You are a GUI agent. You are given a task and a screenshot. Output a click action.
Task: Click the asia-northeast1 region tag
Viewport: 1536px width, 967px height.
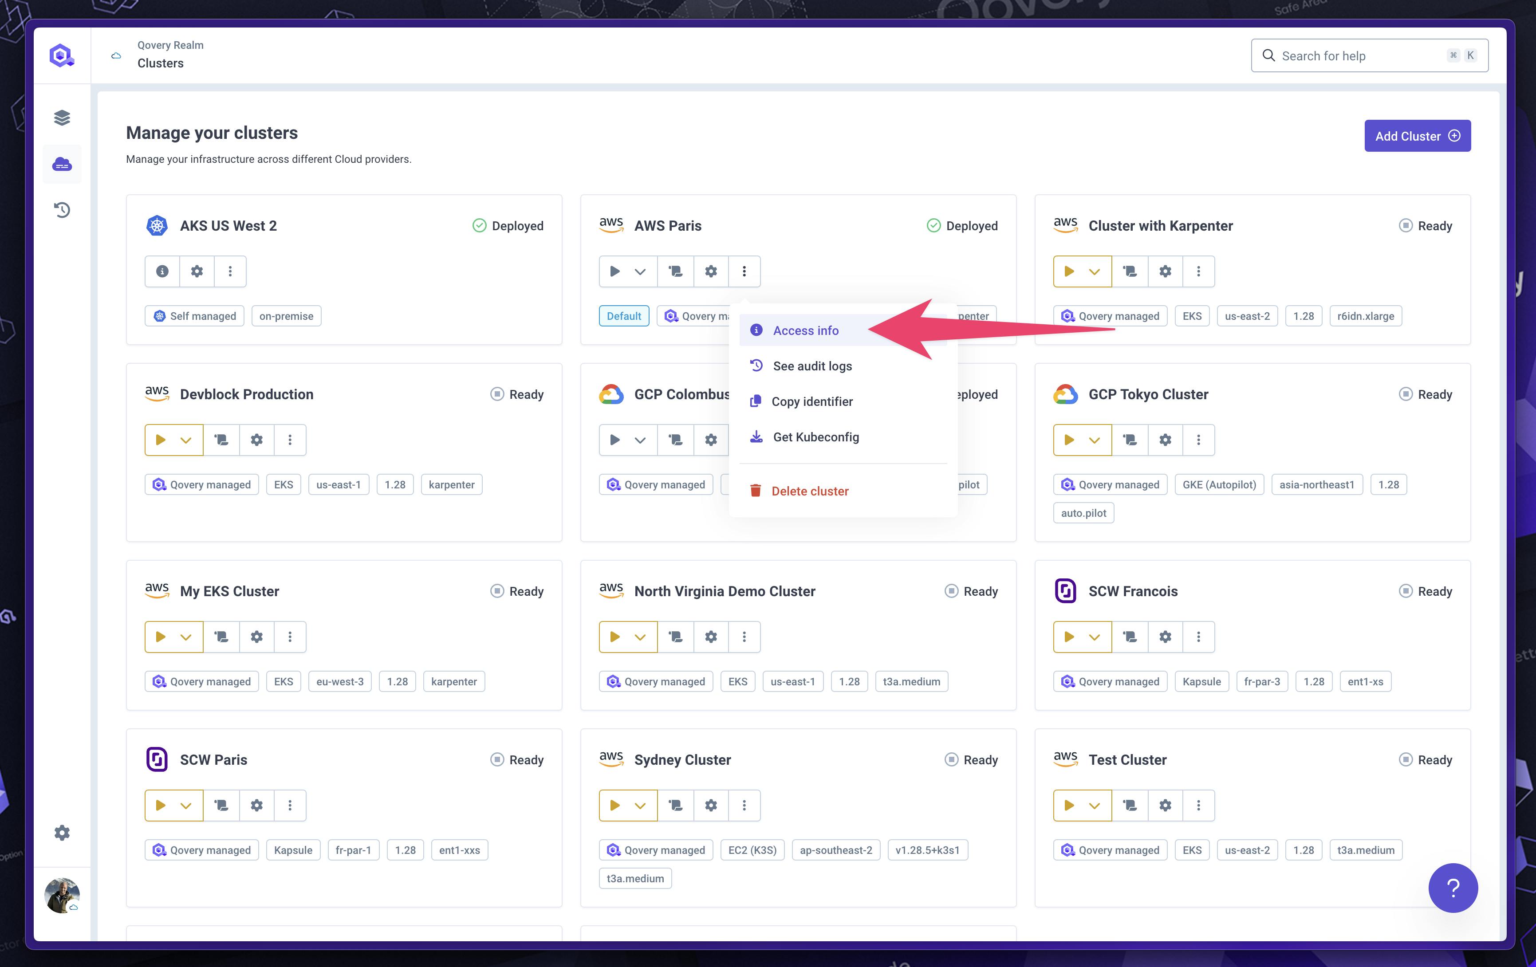coord(1316,484)
